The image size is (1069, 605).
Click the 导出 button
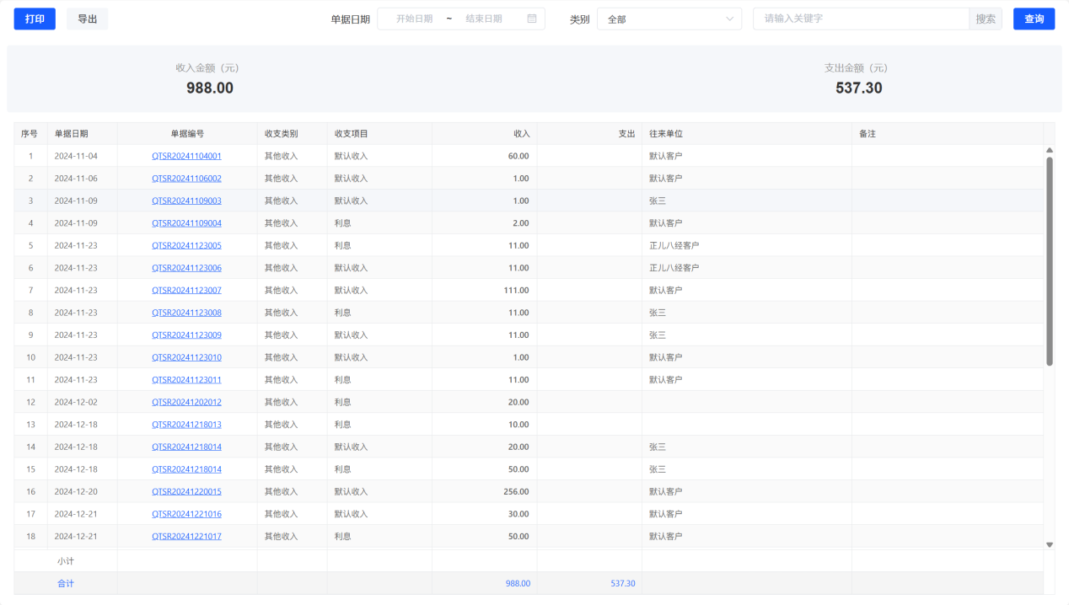coord(87,19)
